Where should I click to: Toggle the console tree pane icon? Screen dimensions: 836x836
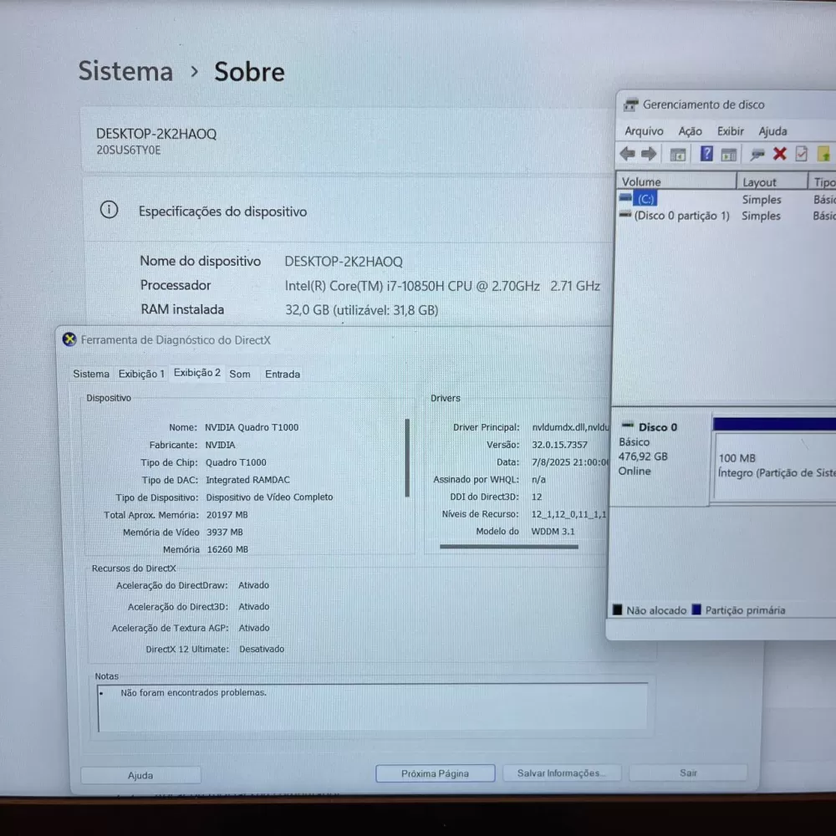[x=678, y=155]
